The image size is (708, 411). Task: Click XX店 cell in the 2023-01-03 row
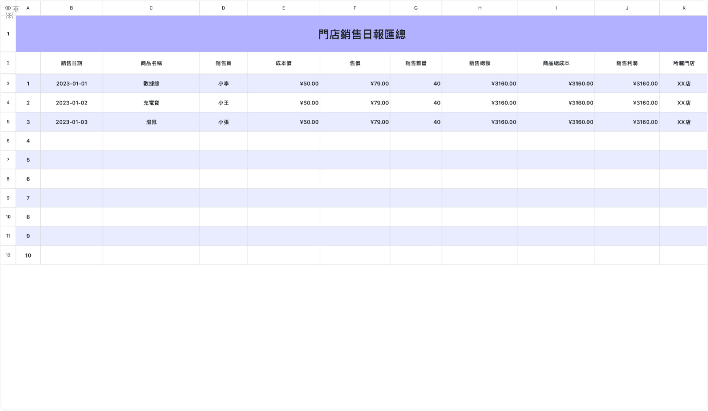point(684,122)
